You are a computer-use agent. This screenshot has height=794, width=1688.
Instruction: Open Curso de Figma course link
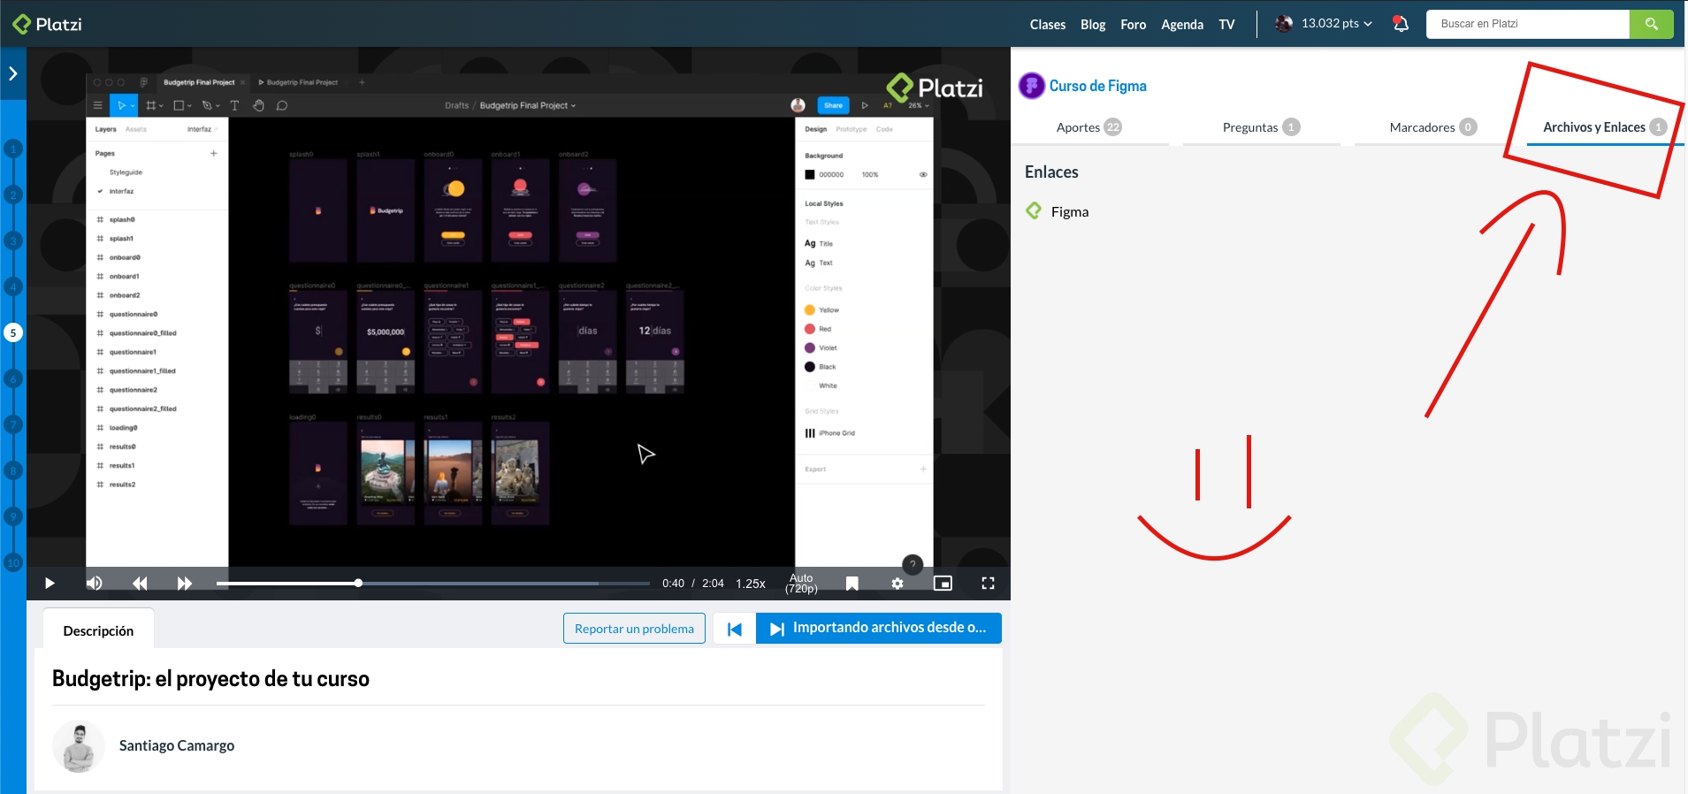[x=1097, y=86]
